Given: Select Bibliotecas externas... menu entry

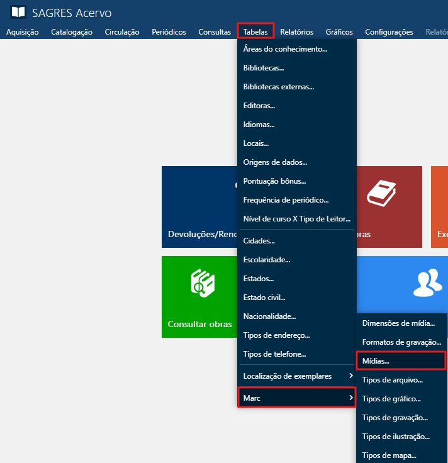Looking at the screenshot, I should point(278,87).
